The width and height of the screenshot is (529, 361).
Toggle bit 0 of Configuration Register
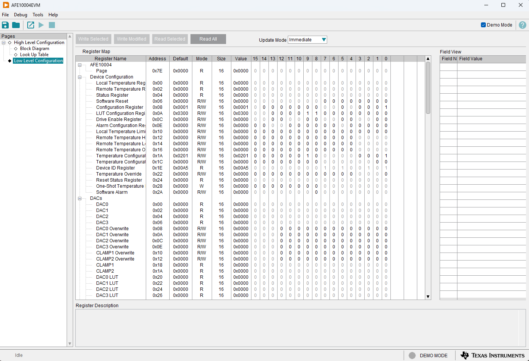click(386, 107)
